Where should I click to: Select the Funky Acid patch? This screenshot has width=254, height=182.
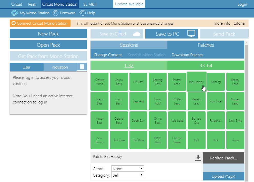click(x=158, y=101)
